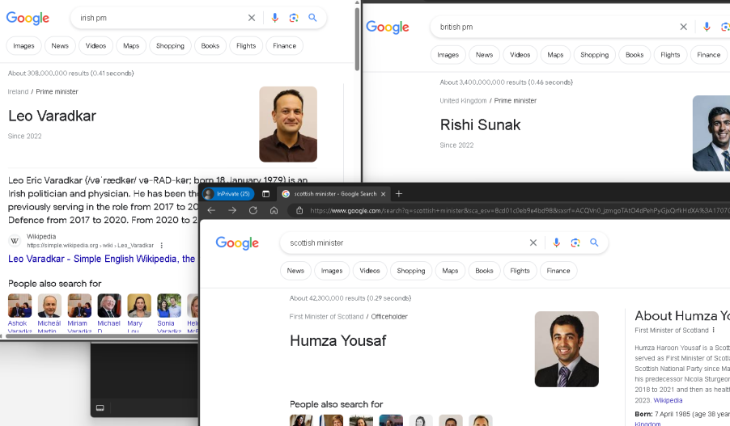Start voice search in british pm window

tap(707, 27)
